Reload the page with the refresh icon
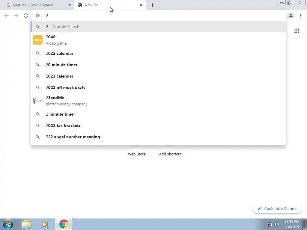307x230 pixels. 26,16
